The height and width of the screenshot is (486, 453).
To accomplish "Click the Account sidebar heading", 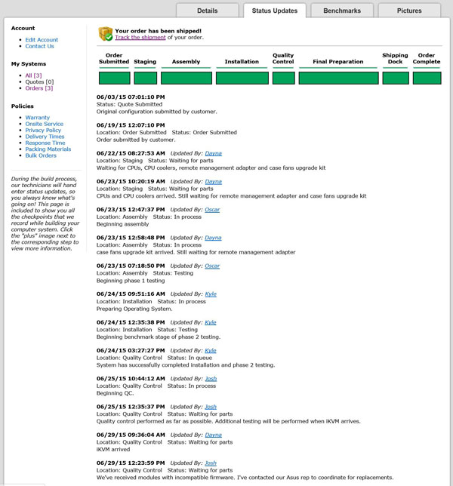I will [23, 28].
